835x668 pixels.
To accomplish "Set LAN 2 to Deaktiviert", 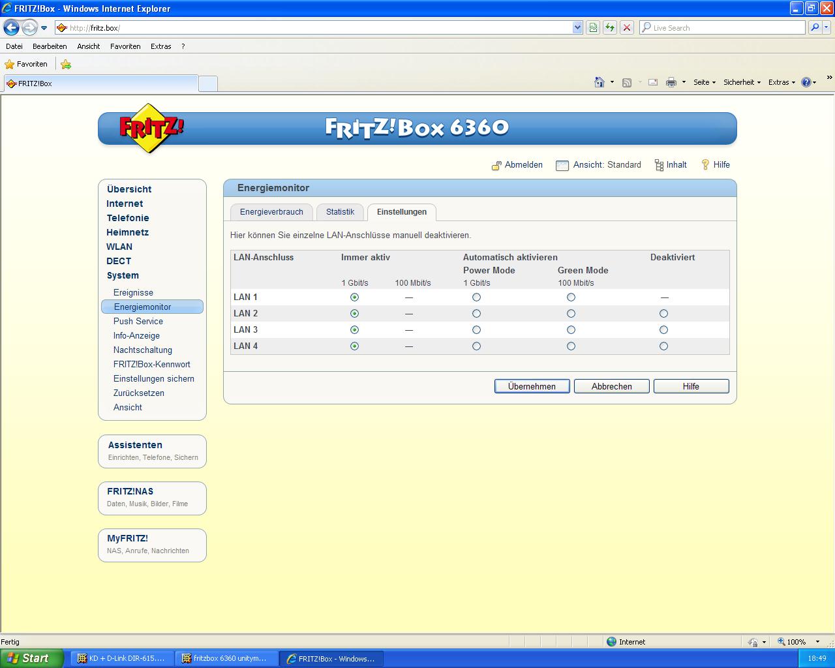I will tap(663, 313).
